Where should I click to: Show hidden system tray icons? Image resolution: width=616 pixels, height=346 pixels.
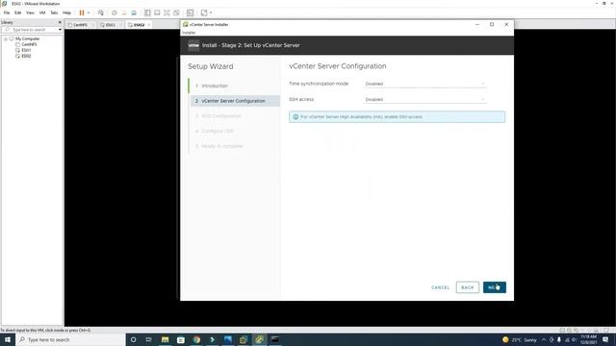[x=544, y=339]
